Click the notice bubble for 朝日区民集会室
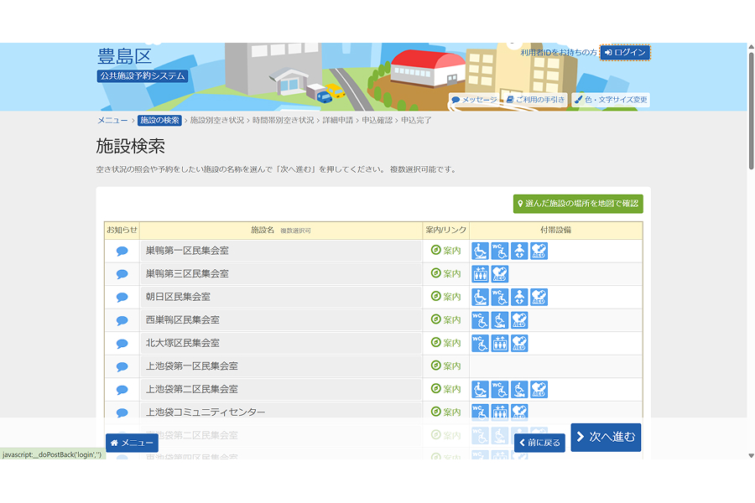Screen dimensions: 755x503 pyautogui.click(x=122, y=297)
